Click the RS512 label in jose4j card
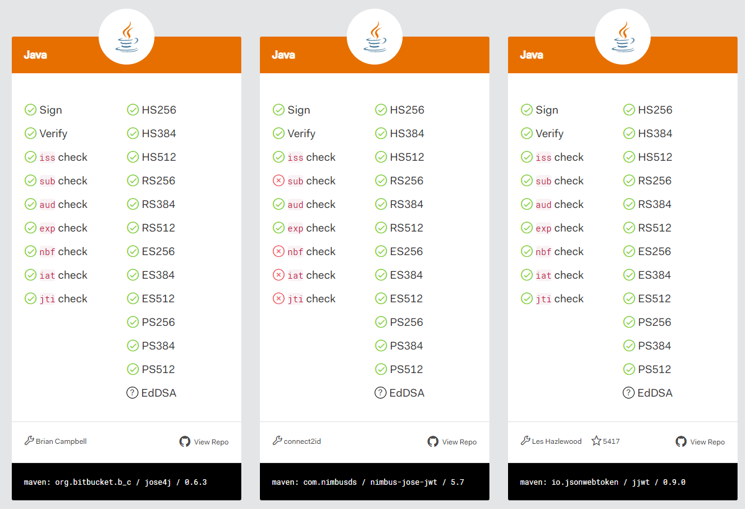 coord(159,228)
